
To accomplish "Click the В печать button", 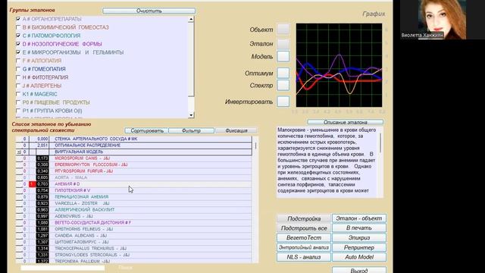I will point(358,228).
